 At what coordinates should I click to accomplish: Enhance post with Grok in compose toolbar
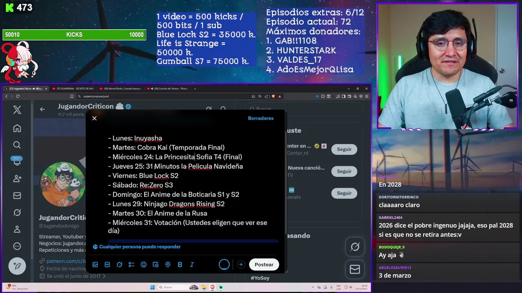[x=119, y=265]
